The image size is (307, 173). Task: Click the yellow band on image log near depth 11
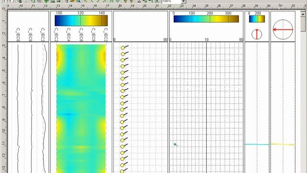tap(81, 147)
